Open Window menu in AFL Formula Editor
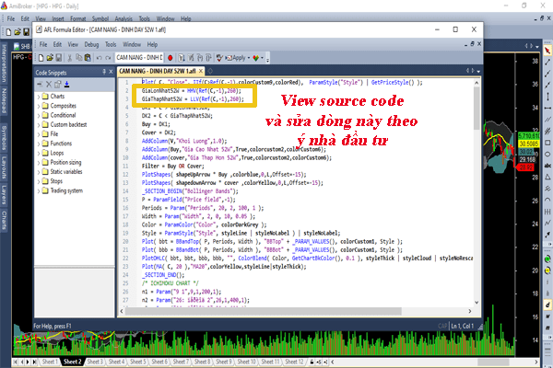Viewport: 553px width, 368px height. pyautogui.click(x=132, y=44)
